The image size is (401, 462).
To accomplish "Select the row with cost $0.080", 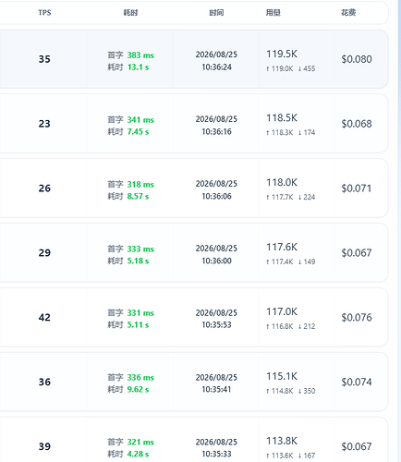I will coord(194,59).
